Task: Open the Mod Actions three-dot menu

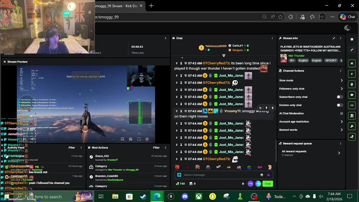Action: tap(165, 148)
